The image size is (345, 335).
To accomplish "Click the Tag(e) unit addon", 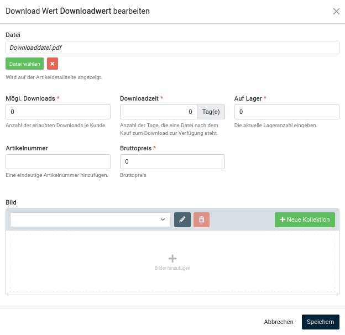I will pos(211,112).
